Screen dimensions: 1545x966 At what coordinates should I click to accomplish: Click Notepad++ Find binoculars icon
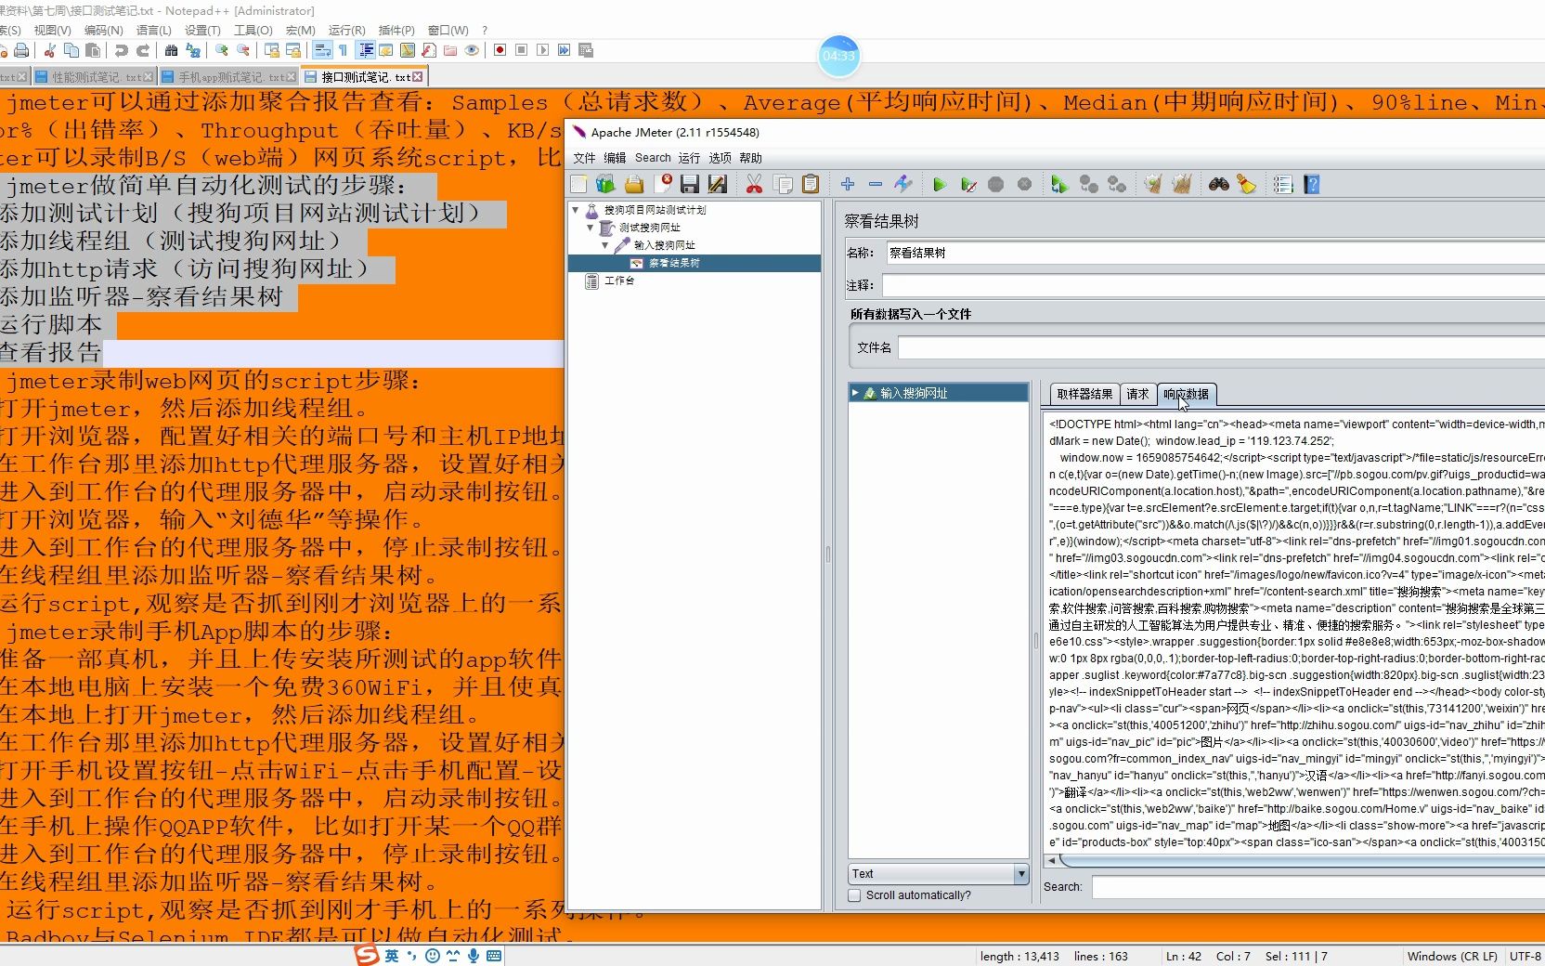click(x=171, y=50)
